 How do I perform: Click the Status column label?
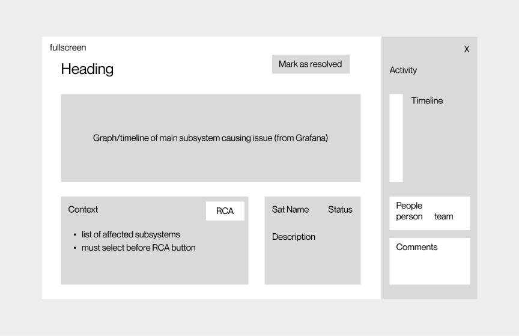[x=340, y=209]
